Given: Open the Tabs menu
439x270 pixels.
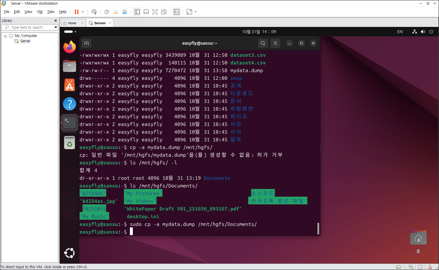Looking at the screenshot, I should coord(51,12).
